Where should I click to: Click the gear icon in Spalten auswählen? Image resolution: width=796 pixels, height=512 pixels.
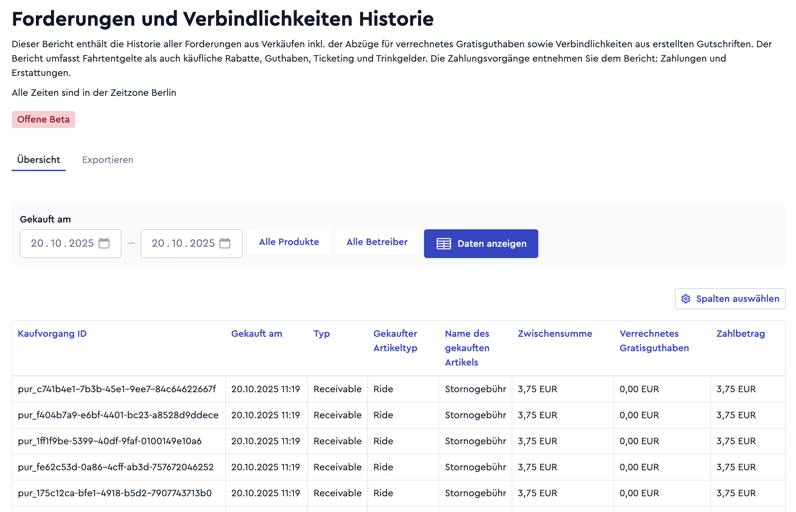(x=686, y=299)
